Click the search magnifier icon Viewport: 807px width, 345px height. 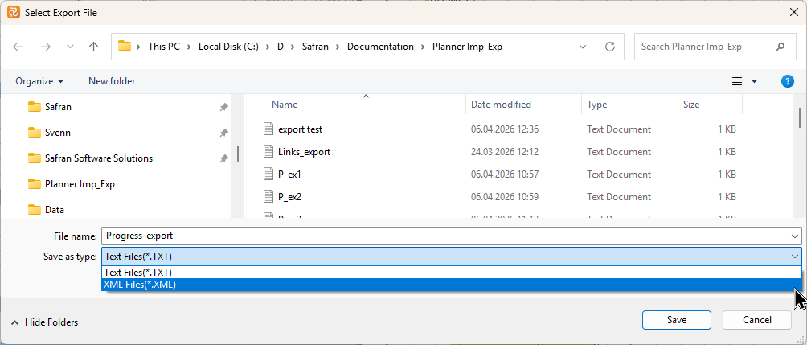(780, 47)
